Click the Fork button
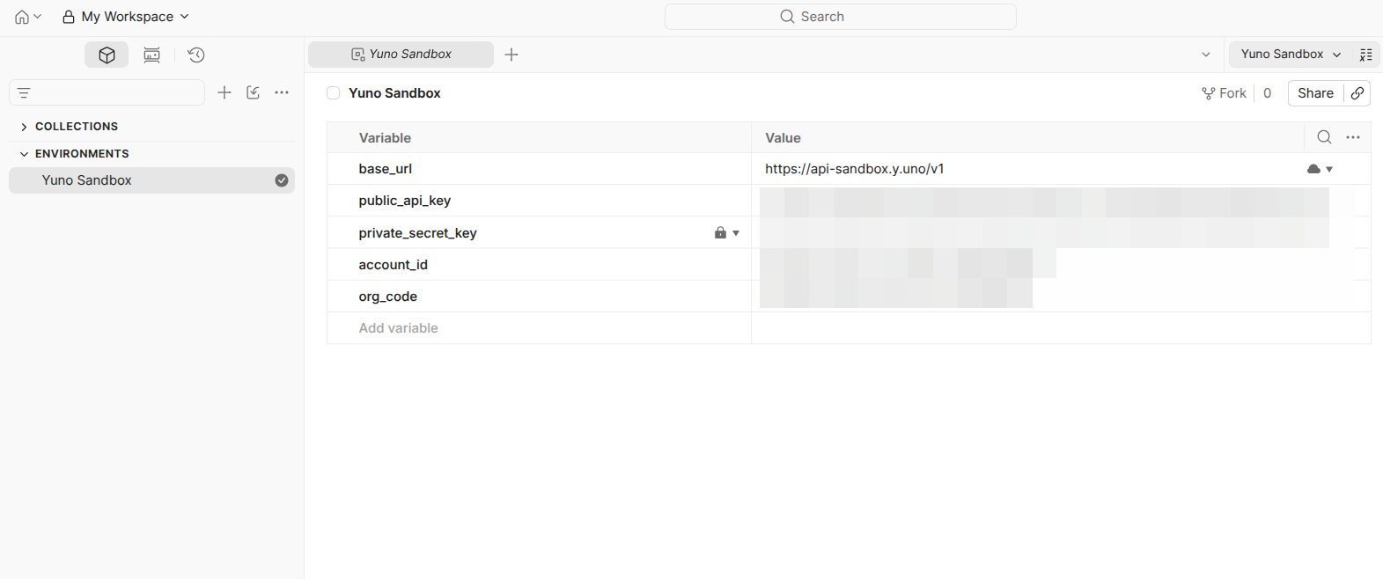The width and height of the screenshot is (1383, 579). 1224,93
